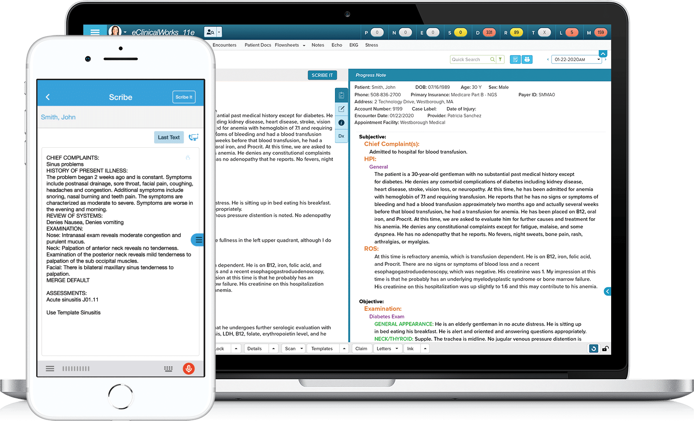The image size is (694, 421).
Task: Expand the patient lookup dropdown arrow
Action: tap(219, 32)
